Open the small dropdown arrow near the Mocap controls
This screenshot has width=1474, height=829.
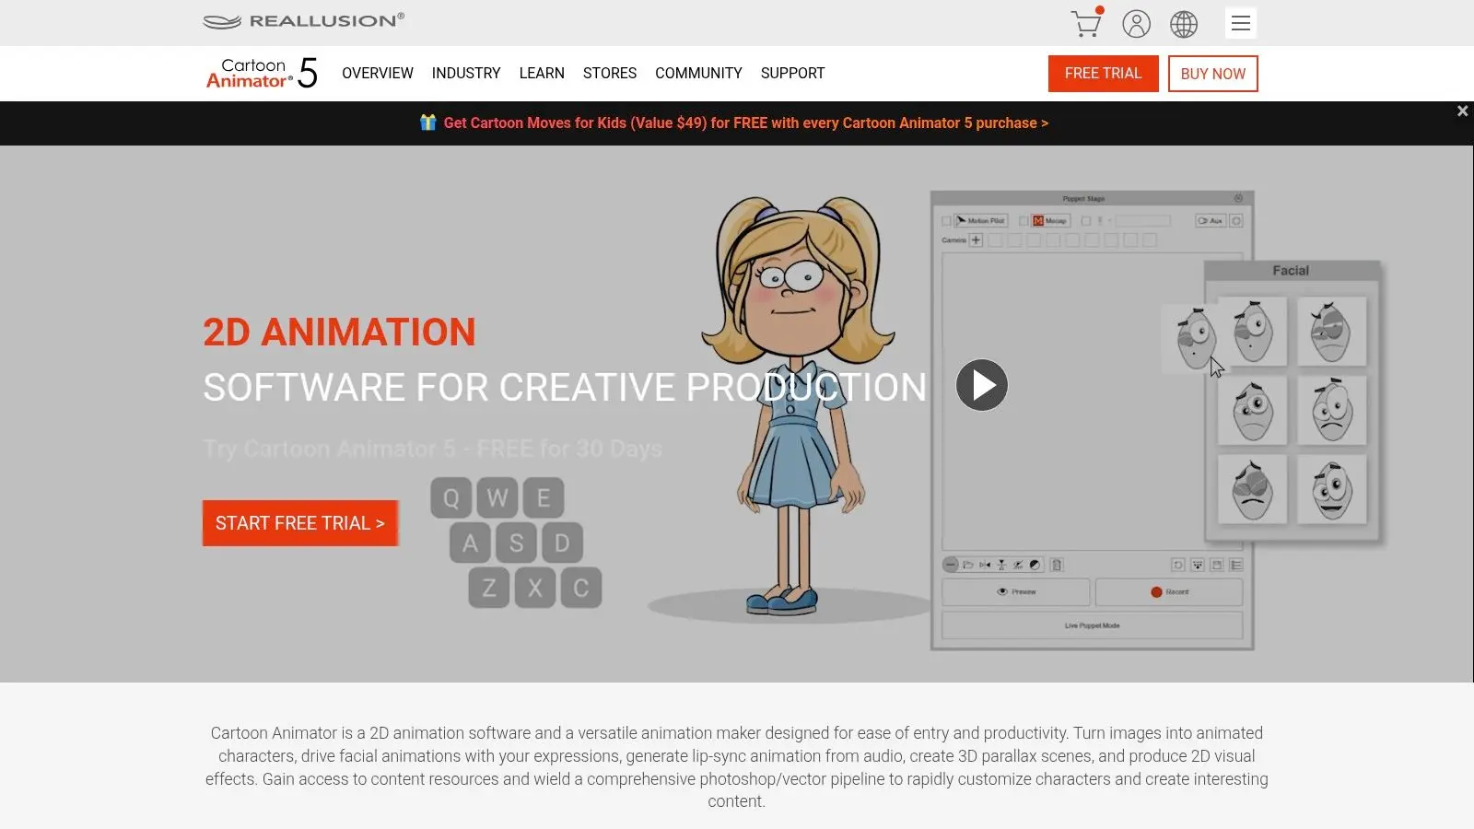pos(1109,219)
